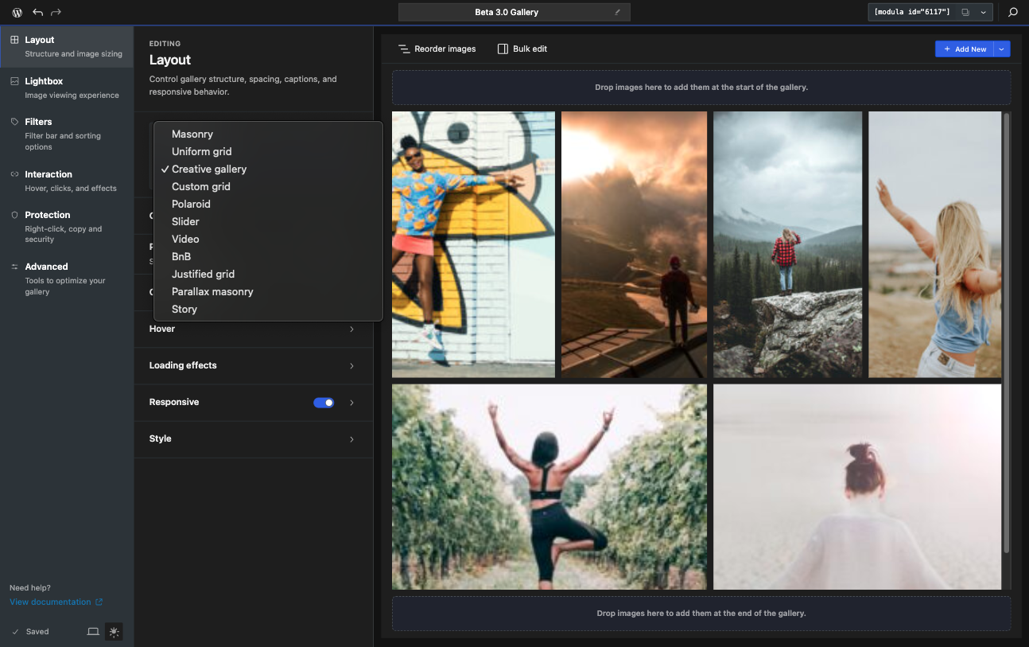Viewport: 1029px width, 647px height.
Task: Select Creative gallery layout option
Action: coord(268,170)
